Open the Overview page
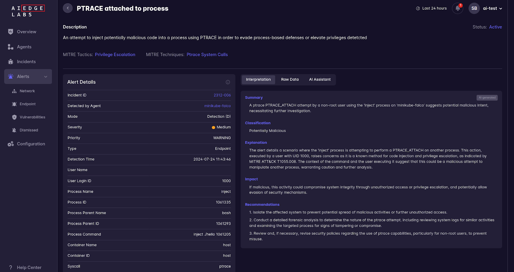Image resolution: width=514 pixels, height=272 pixels. click(x=27, y=32)
